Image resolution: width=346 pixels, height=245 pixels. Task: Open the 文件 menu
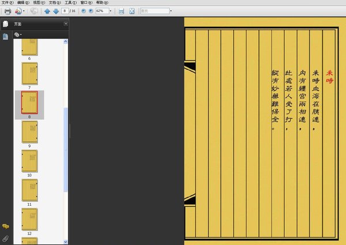click(x=7, y=2)
